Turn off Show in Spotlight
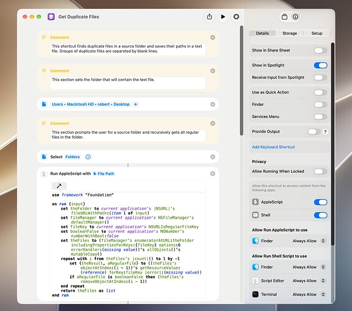 pyautogui.click(x=320, y=65)
